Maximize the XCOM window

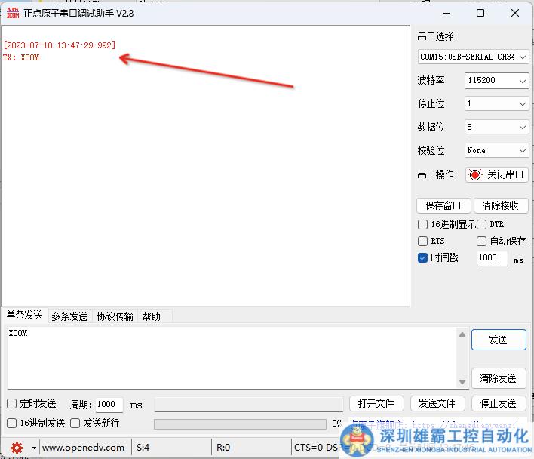pyautogui.click(x=480, y=13)
